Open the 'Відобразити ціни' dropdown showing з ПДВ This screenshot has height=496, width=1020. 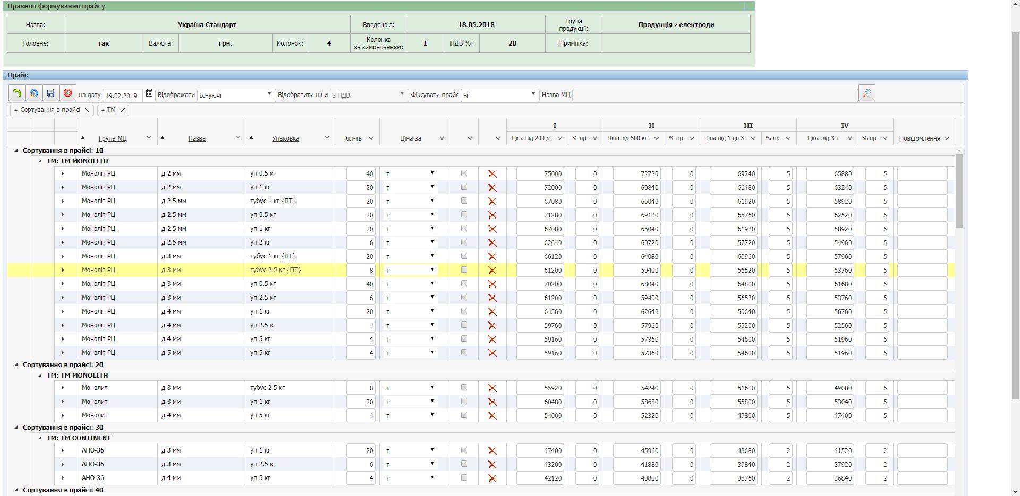point(368,95)
